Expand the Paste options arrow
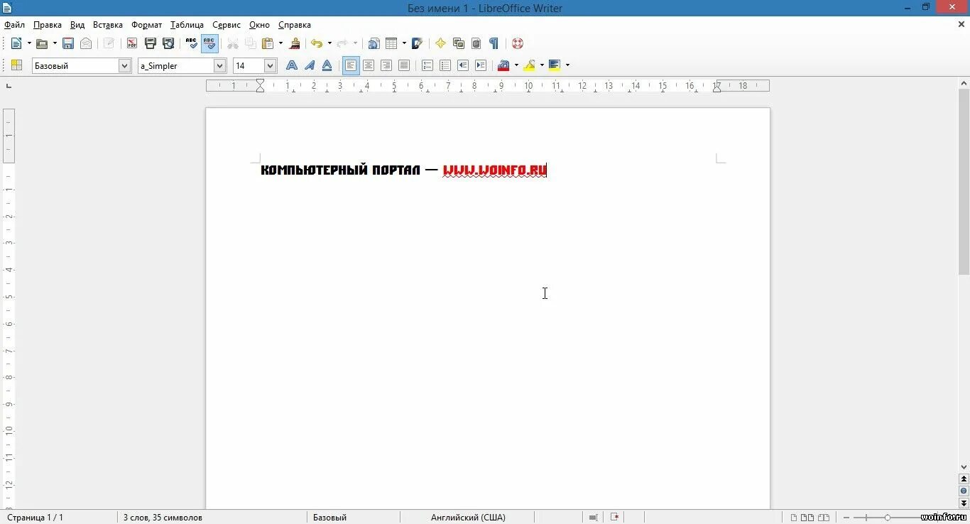Screen dimensions: 970x524 (x=280, y=43)
